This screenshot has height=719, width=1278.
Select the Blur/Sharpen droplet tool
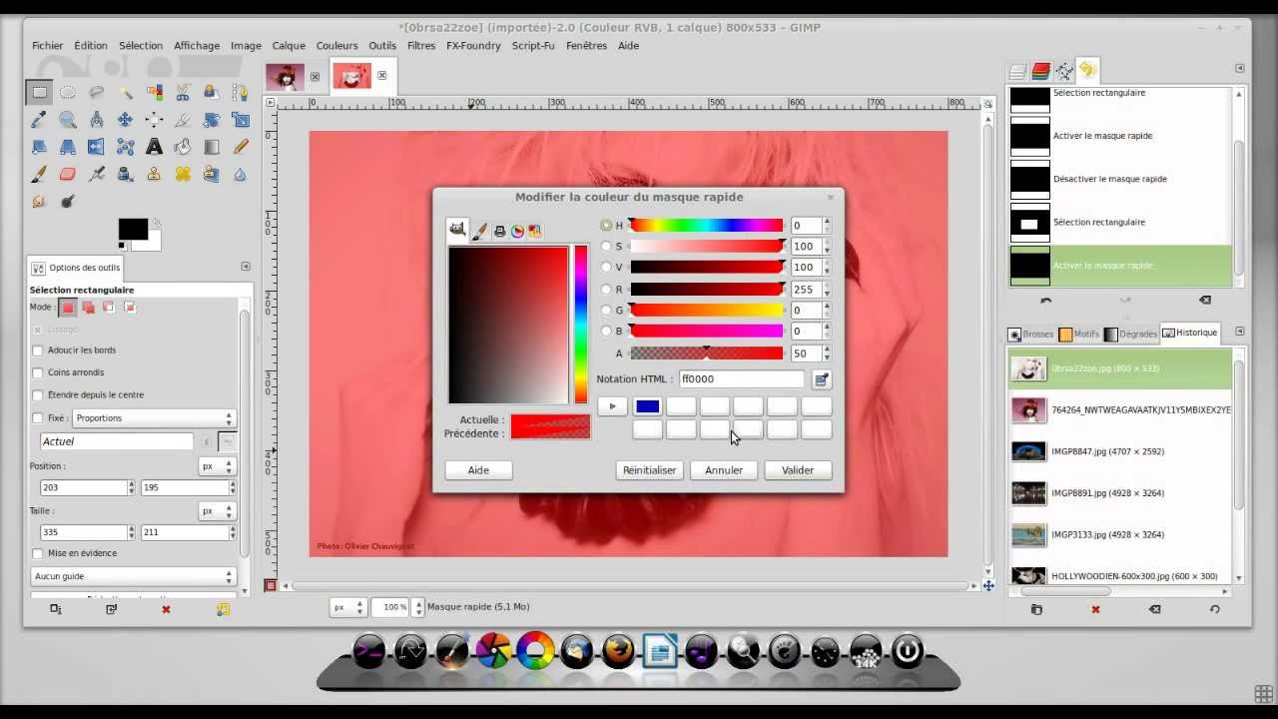(x=241, y=174)
